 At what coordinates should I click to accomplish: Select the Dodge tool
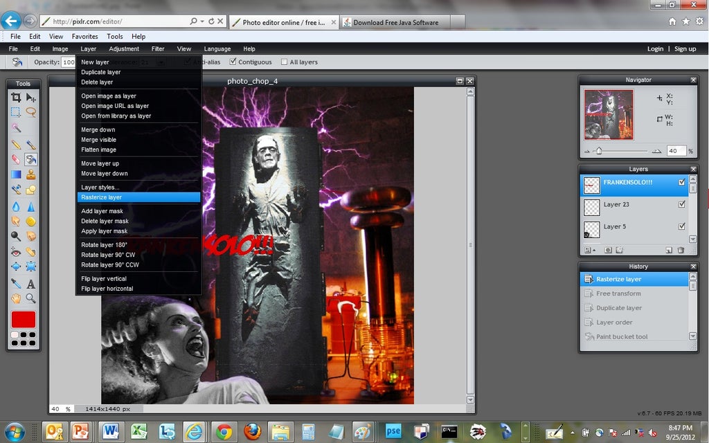(16, 236)
